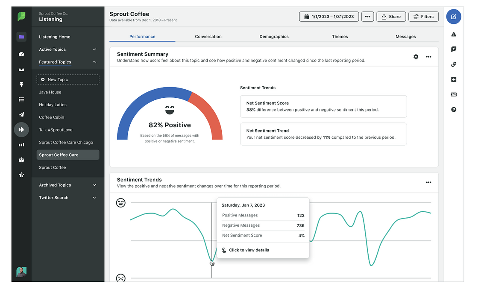The width and height of the screenshot is (478, 295).
Task: Open the robot bots icon
Action: 21,160
